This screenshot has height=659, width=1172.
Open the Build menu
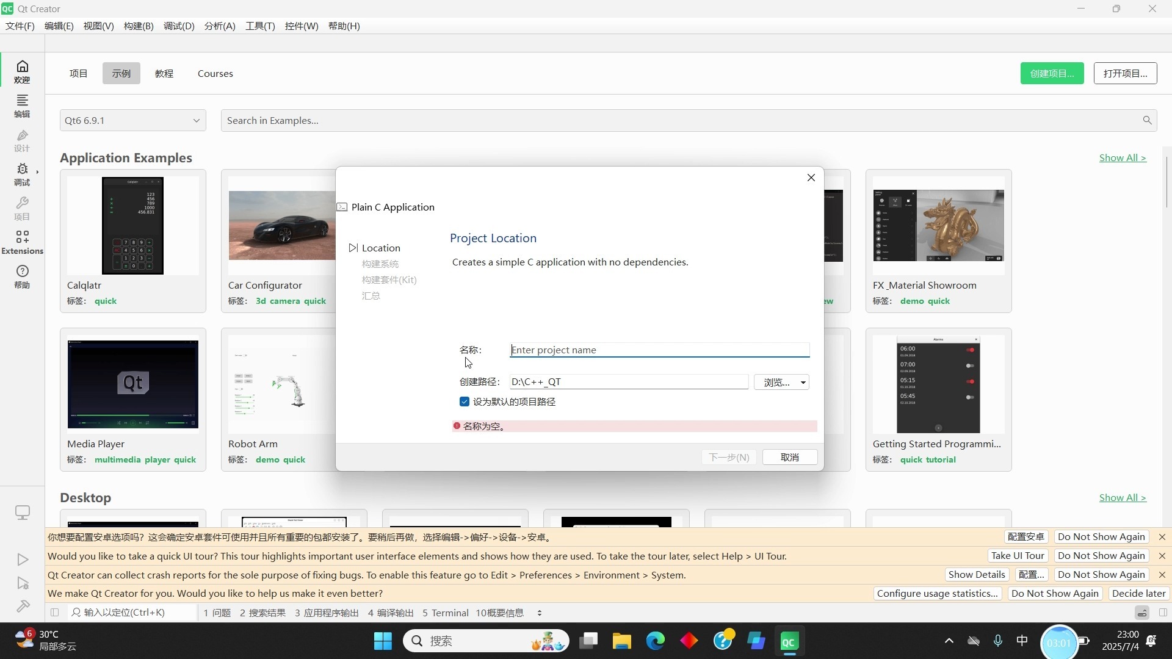139,26
